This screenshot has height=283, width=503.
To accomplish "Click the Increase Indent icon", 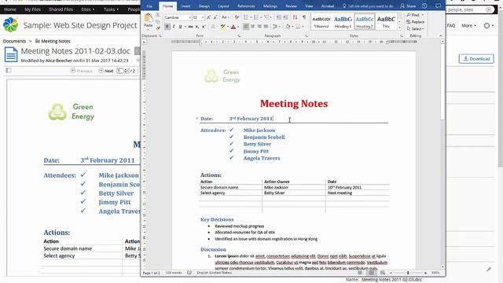I will click(x=285, y=17).
